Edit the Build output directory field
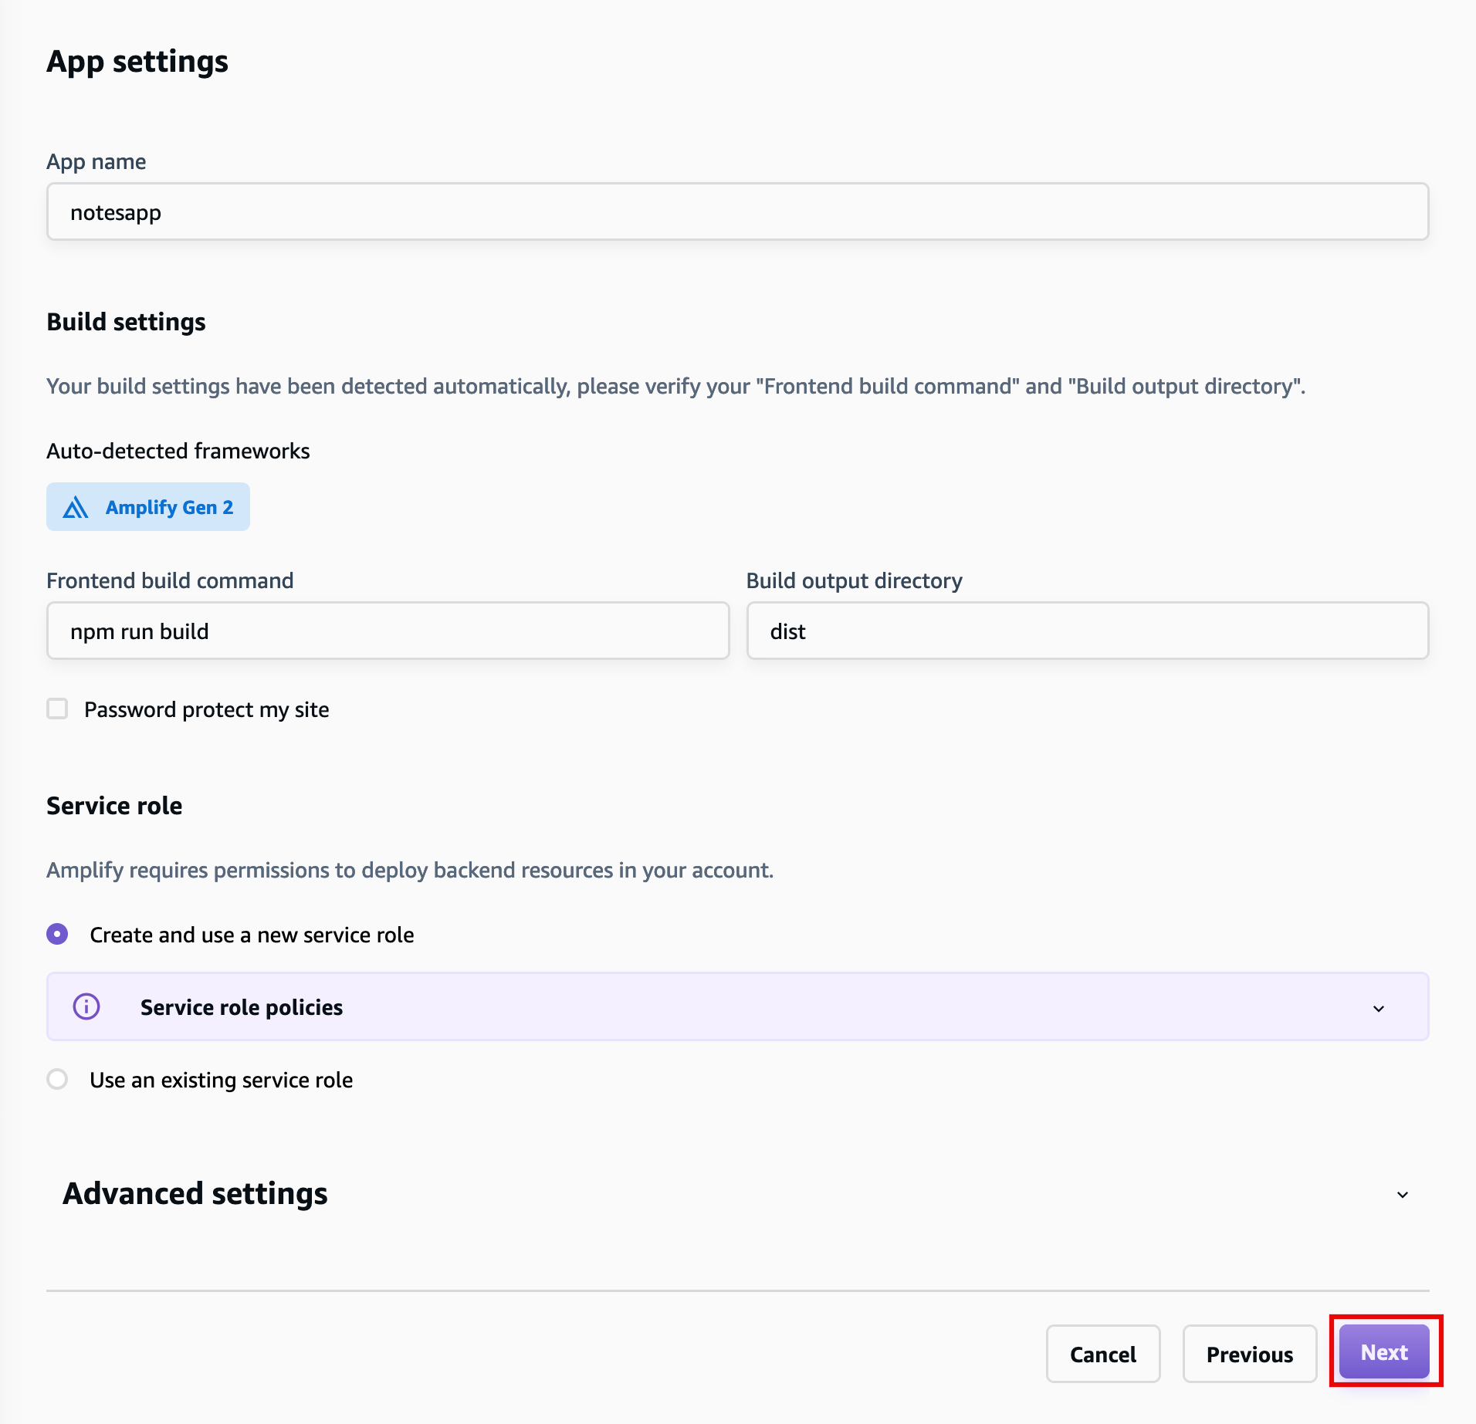Screen dimensions: 1476x1424 click(1087, 631)
